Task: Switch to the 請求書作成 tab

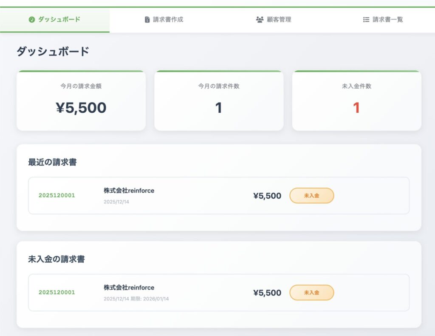Action: 168,19
